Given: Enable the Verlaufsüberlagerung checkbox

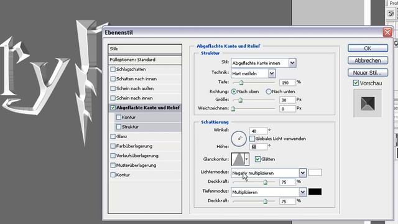Looking at the screenshot, I should point(113,156).
